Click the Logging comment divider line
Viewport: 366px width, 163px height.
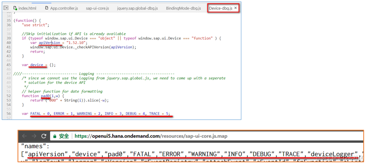pyautogui.click(x=94, y=74)
